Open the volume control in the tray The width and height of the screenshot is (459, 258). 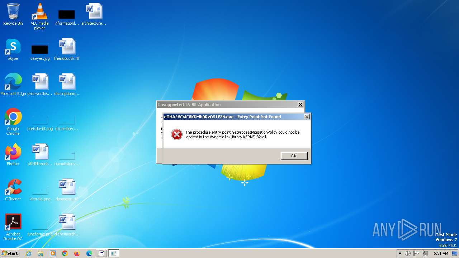pyautogui.click(x=408, y=253)
